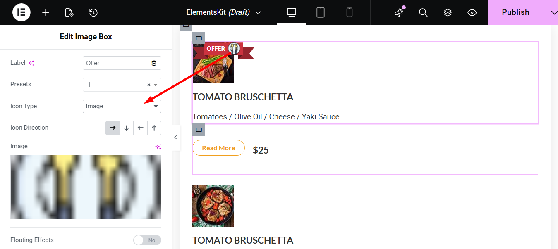Click the Label text input field
The image size is (558, 249).
pyautogui.click(x=115, y=63)
